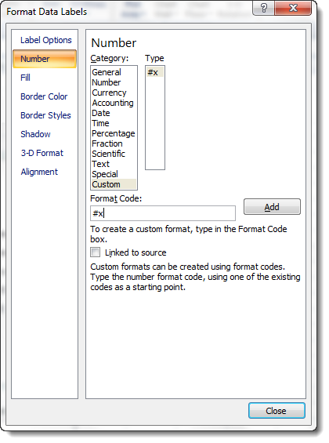Pick Currency from the Category list
Screen dimensions: 329x443
point(109,93)
